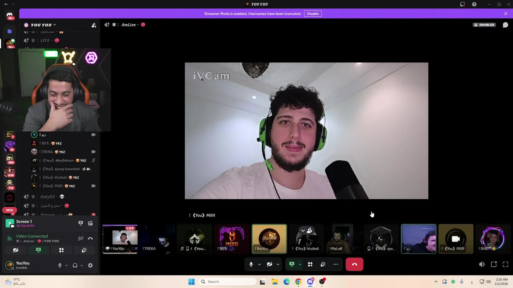
Task: Expand screen share options in call control bar
Action: [x=300, y=264]
